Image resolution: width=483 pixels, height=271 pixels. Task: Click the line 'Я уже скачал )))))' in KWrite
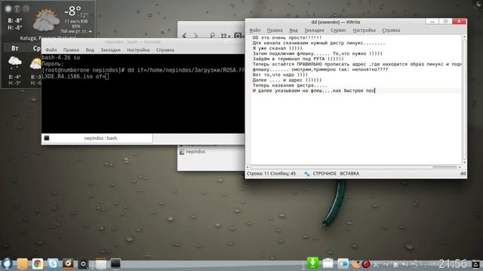click(277, 48)
